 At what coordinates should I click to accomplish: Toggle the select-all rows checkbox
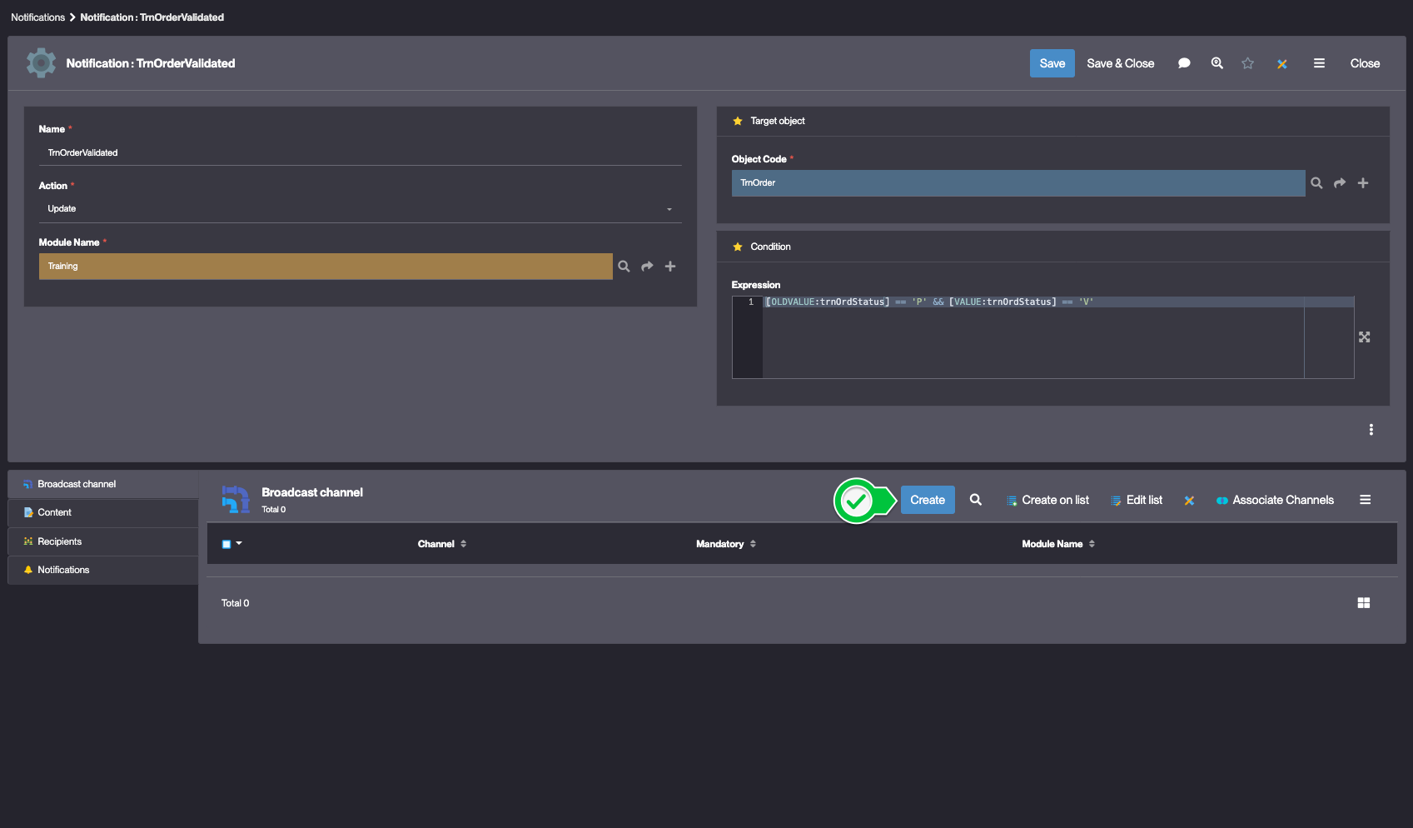point(226,544)
